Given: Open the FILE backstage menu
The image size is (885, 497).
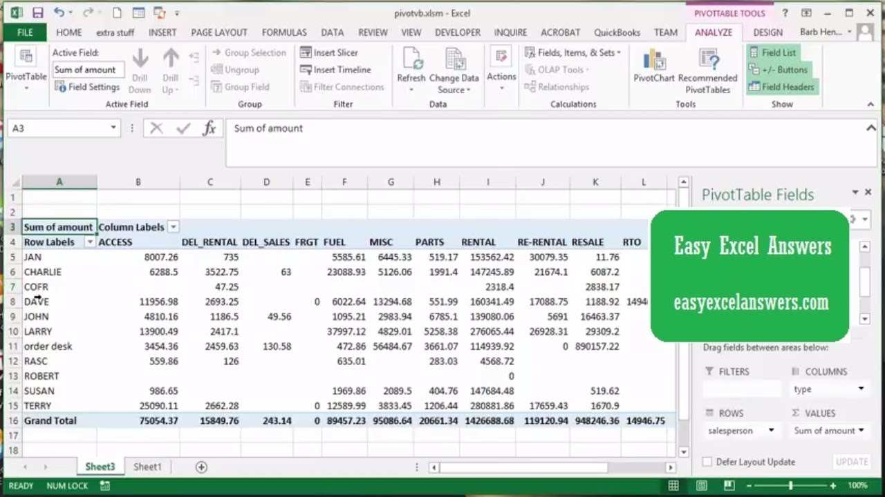Looking at the screenshot, I should click(x=25, y=32).
